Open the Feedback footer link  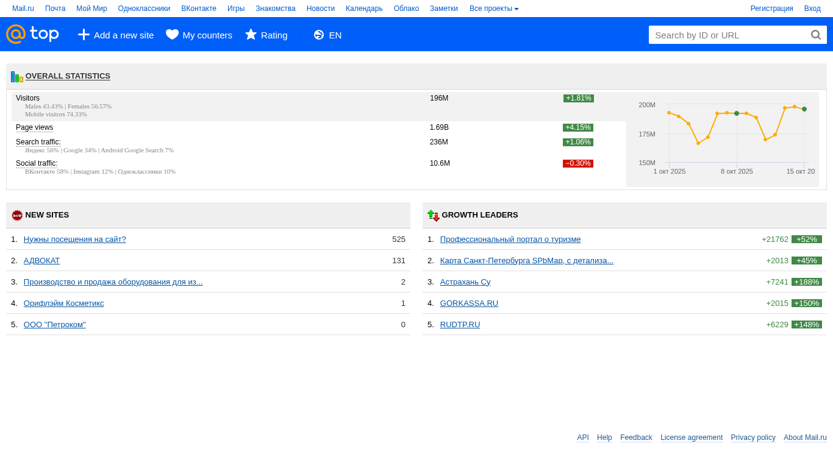pos(636,438)
